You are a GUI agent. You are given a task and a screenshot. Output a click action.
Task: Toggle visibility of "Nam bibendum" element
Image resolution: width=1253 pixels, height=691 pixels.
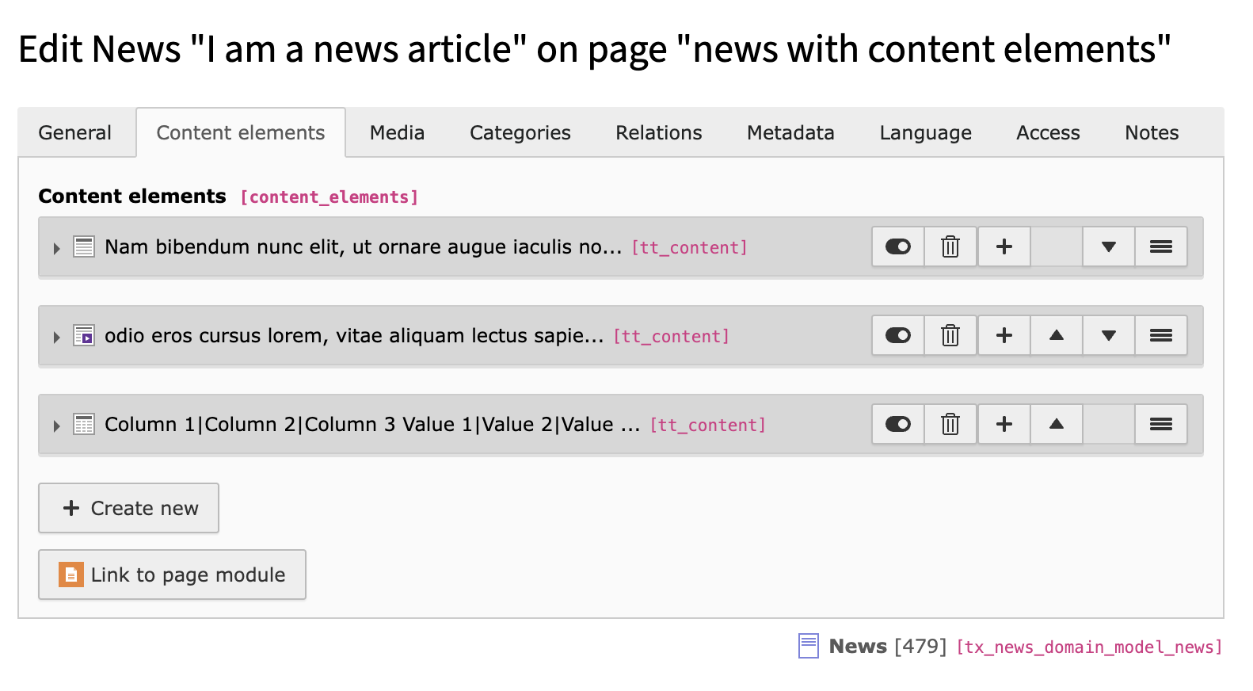point(897,247)
